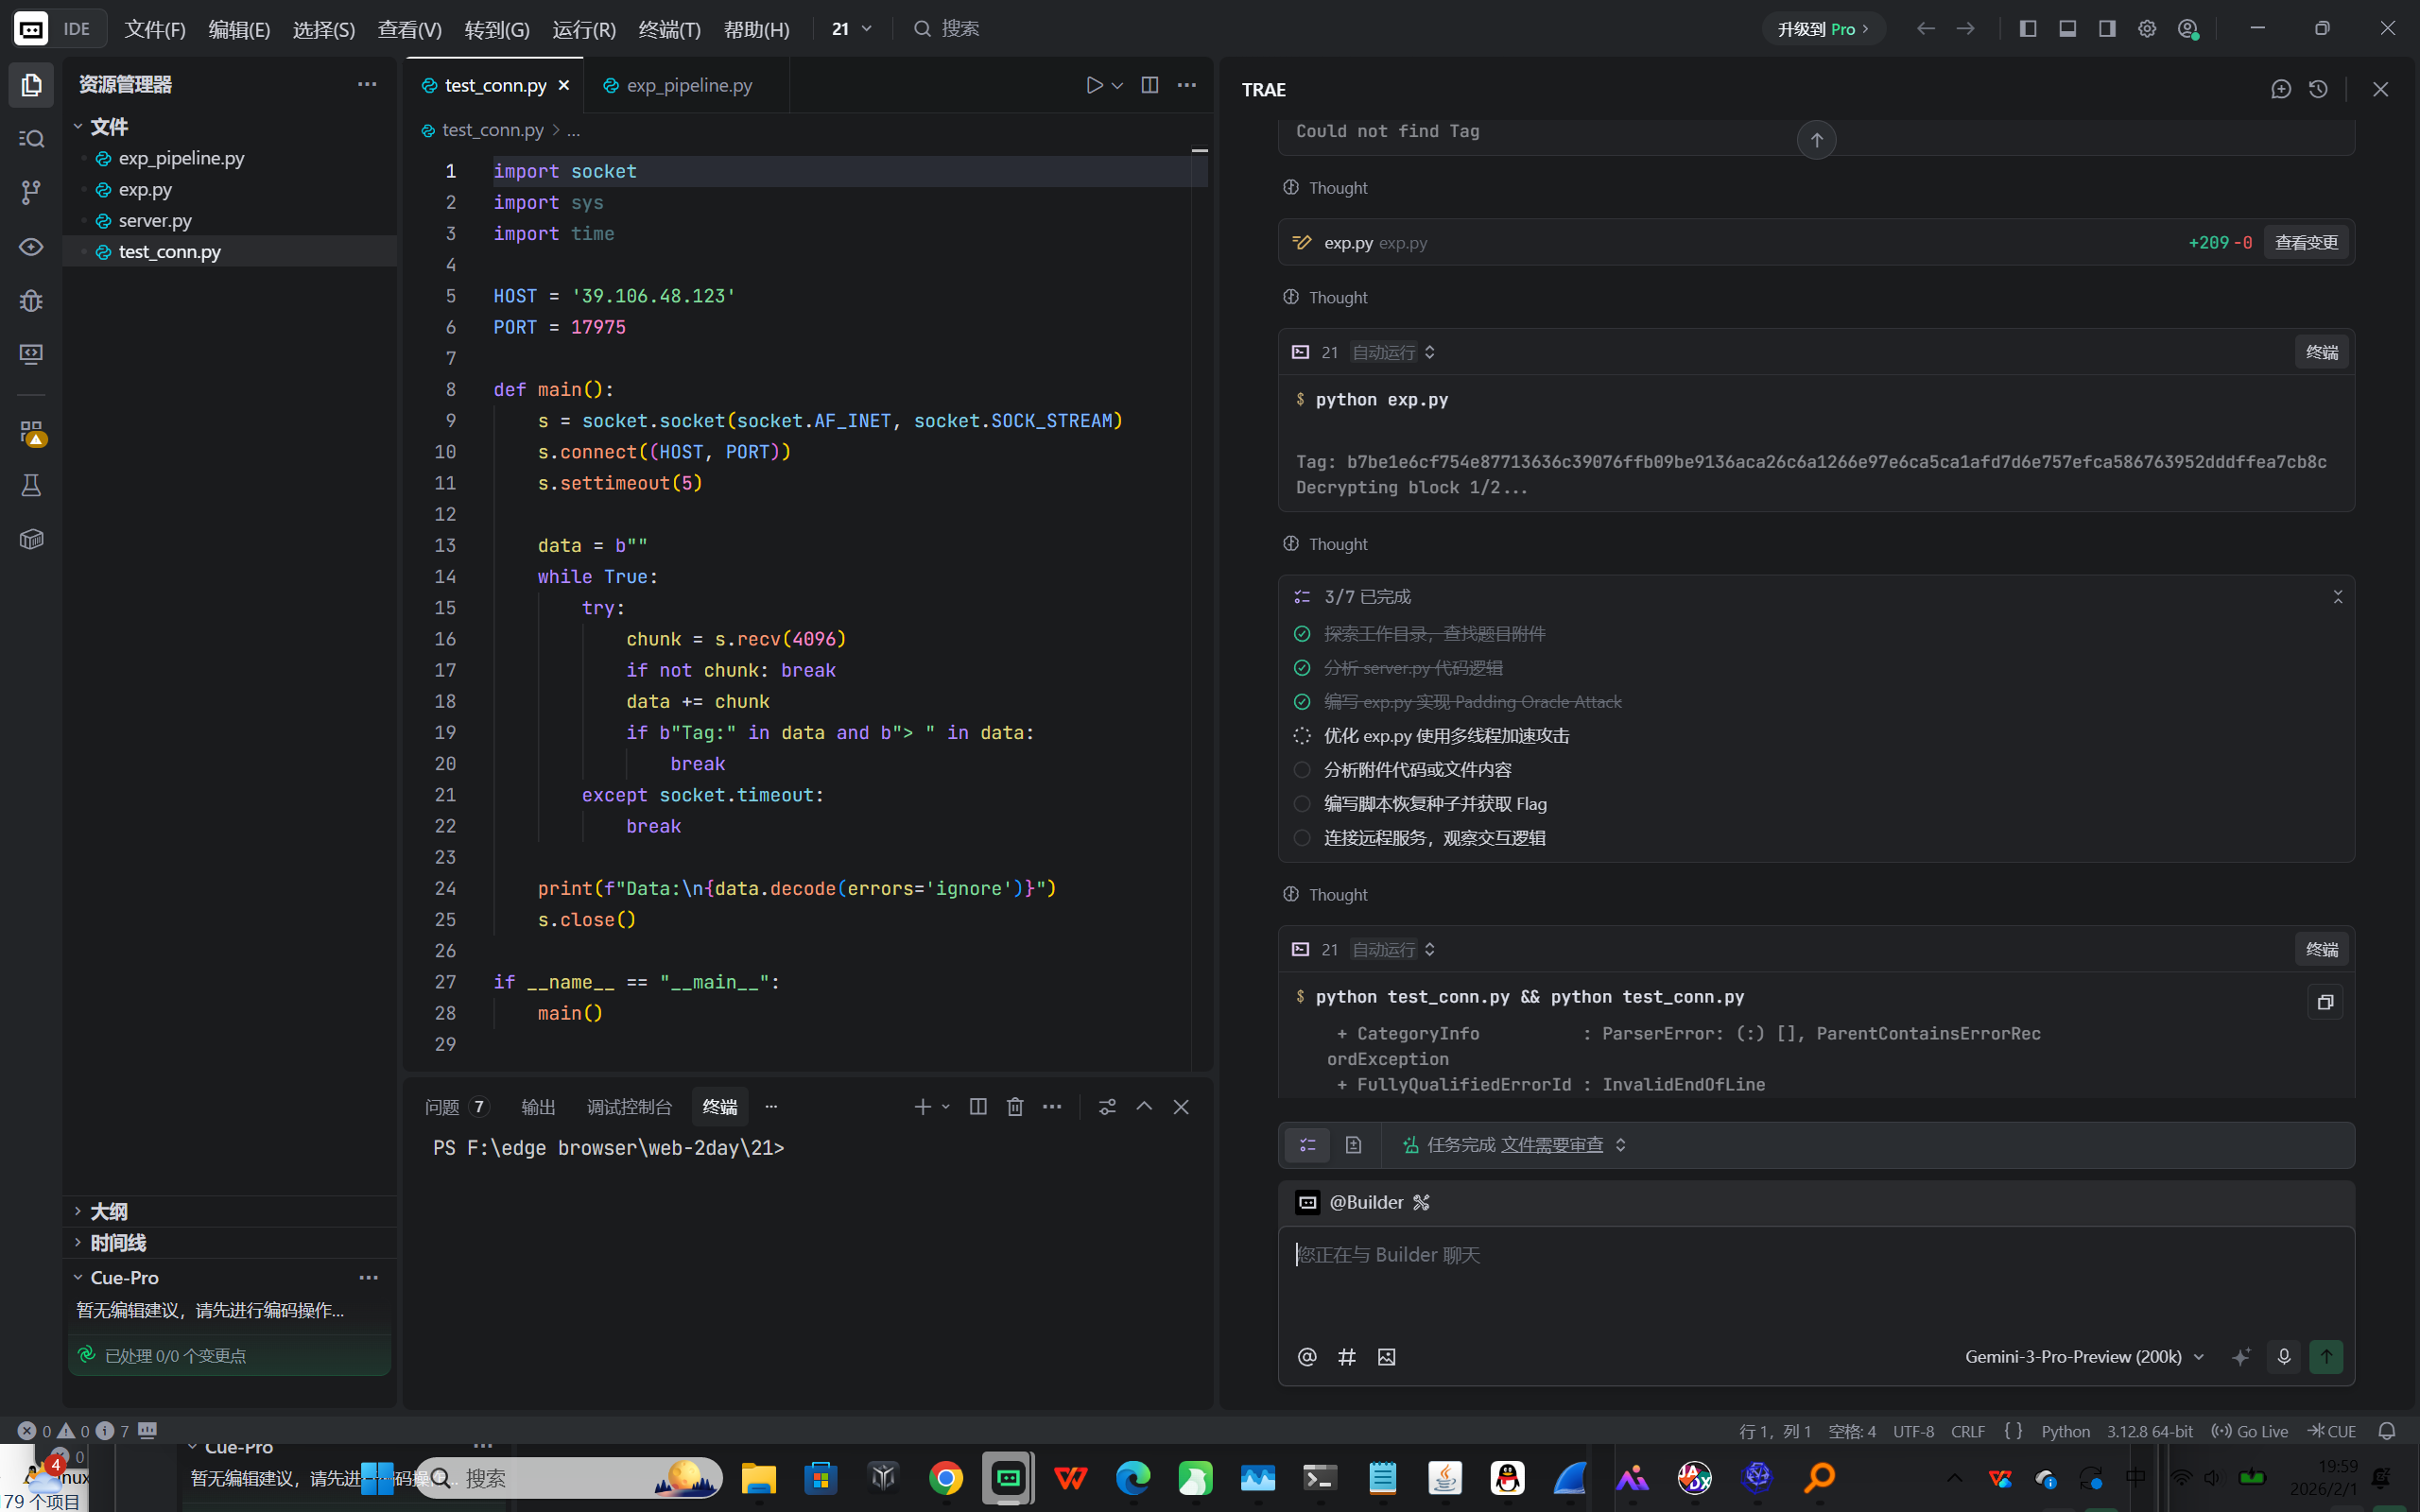Open the Search sidebar icon
The image size is (2420, 1512).
tap(31, 138)
